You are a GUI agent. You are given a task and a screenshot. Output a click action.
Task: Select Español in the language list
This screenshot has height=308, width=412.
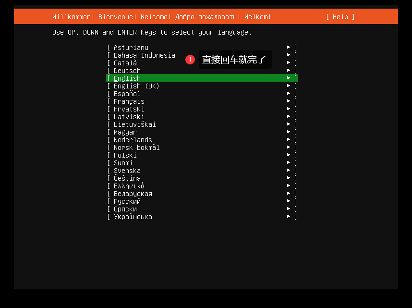point(127,93)
